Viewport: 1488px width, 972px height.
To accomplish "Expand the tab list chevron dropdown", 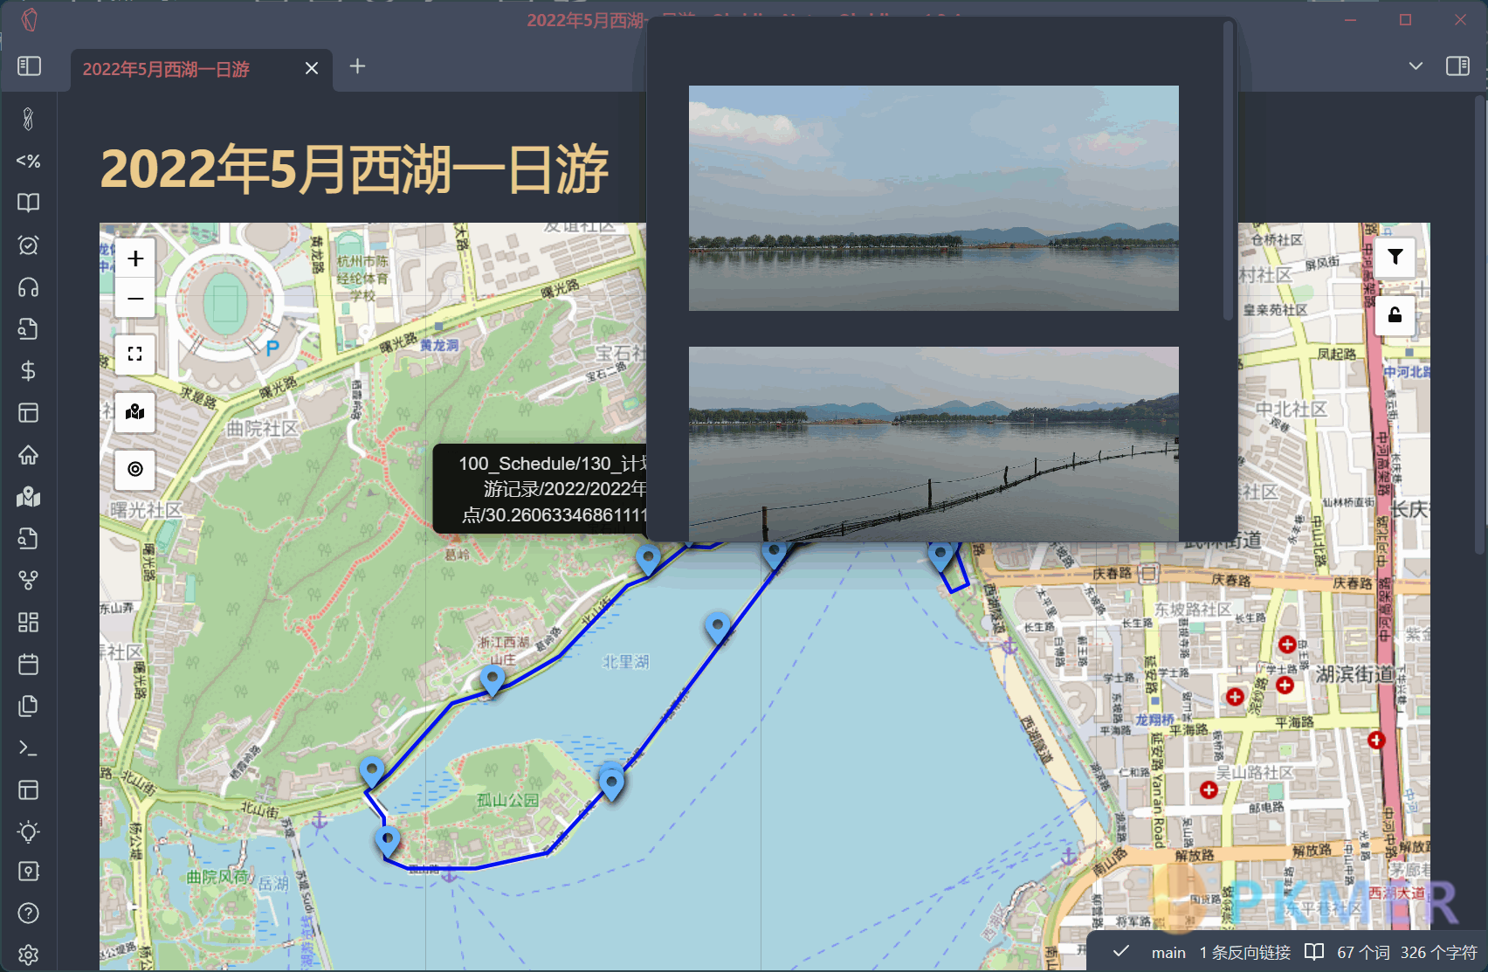I will click(x=1416, y=66).
